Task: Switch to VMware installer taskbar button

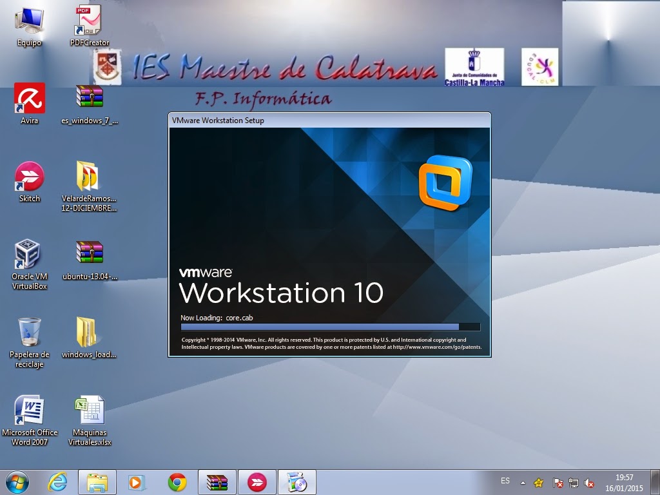Action: click(297, 482)
